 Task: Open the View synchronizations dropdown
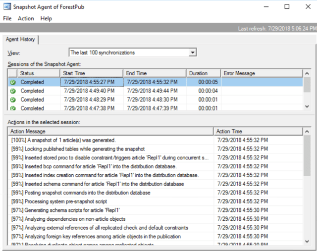pos(193,52)
